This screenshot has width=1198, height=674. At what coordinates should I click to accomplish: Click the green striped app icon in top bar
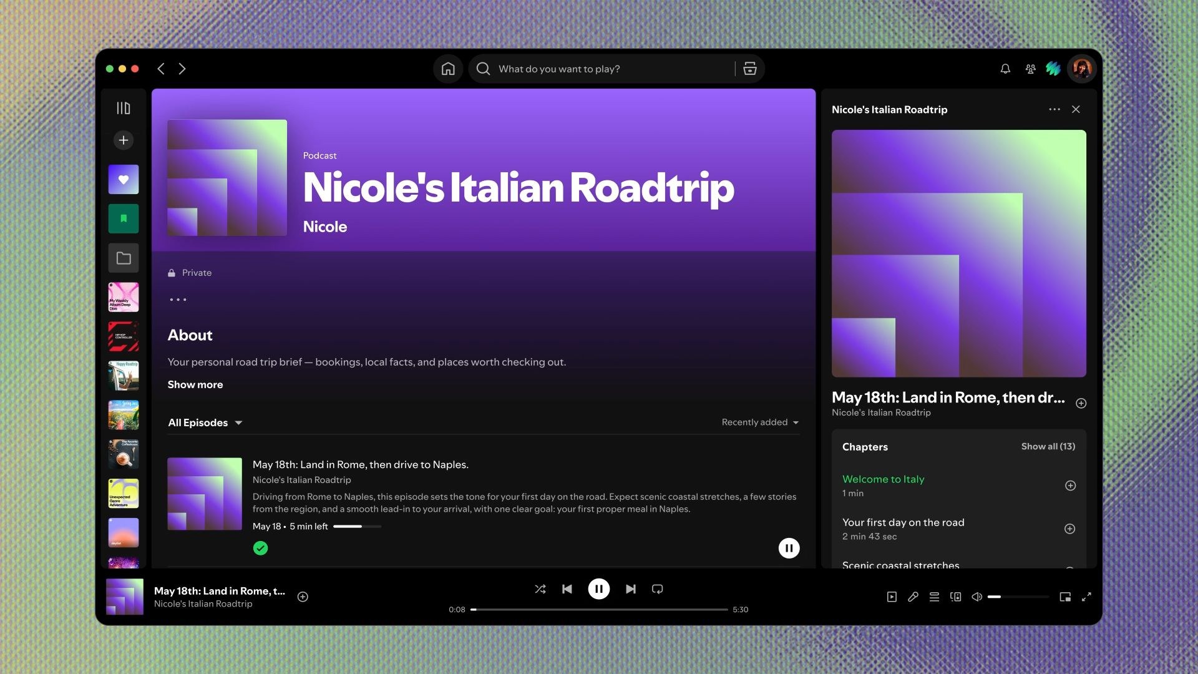point(1053,69)
